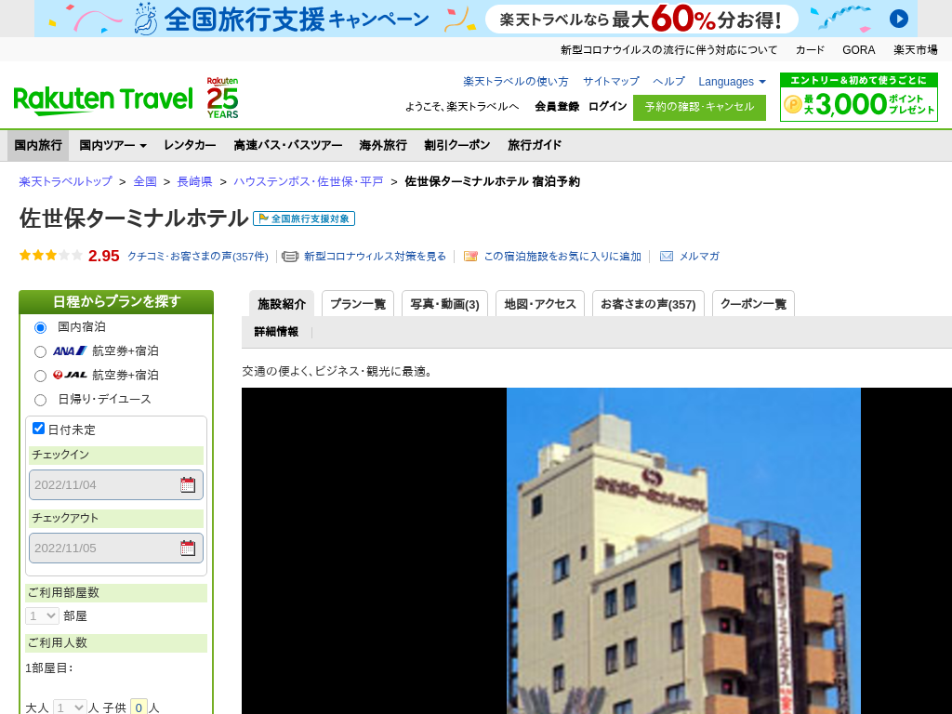Screen dimensions: 952x714
Task: Click the 全国旅行支援対象 flag badge
Action: tap(304, 218)
